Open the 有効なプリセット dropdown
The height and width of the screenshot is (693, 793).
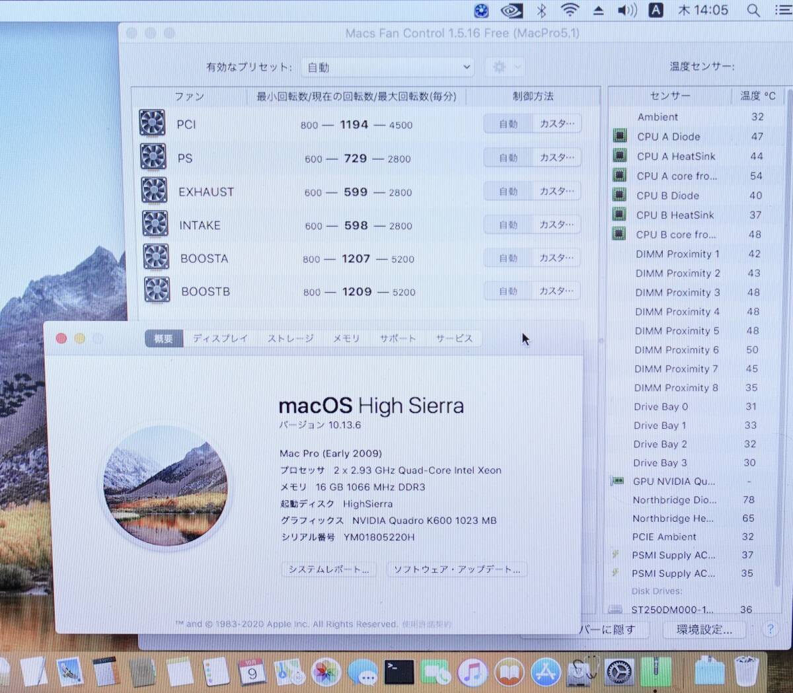pos(387,67)
